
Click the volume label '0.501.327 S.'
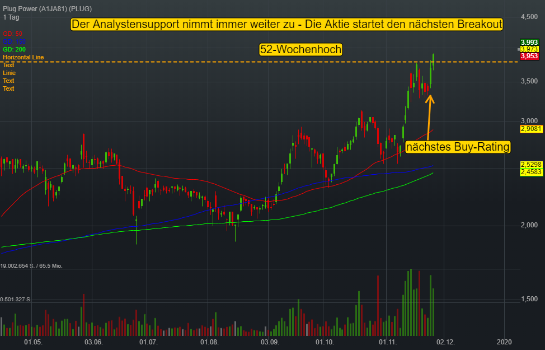pos(16,299)
